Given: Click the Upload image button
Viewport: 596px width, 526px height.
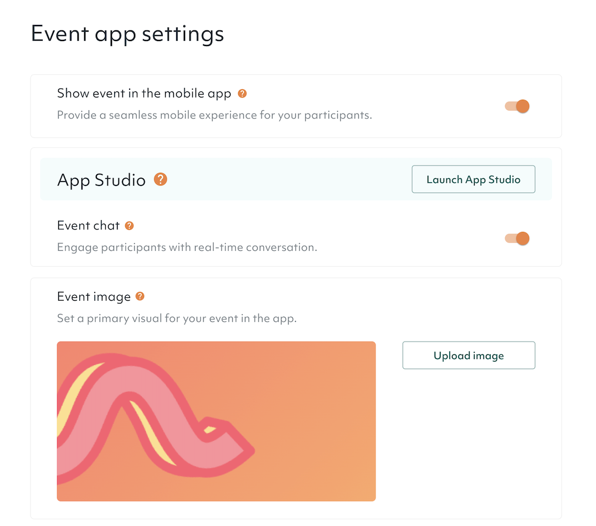Looking at the screenshot, I should coord(469,355).
